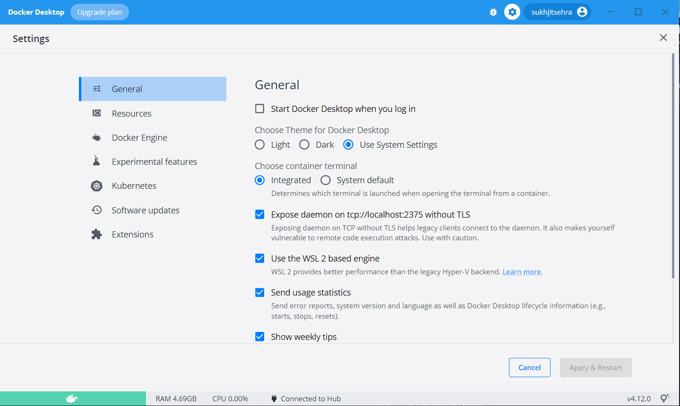Click the Software updates clock icon

pyautogui.click(x=96, y=210)
